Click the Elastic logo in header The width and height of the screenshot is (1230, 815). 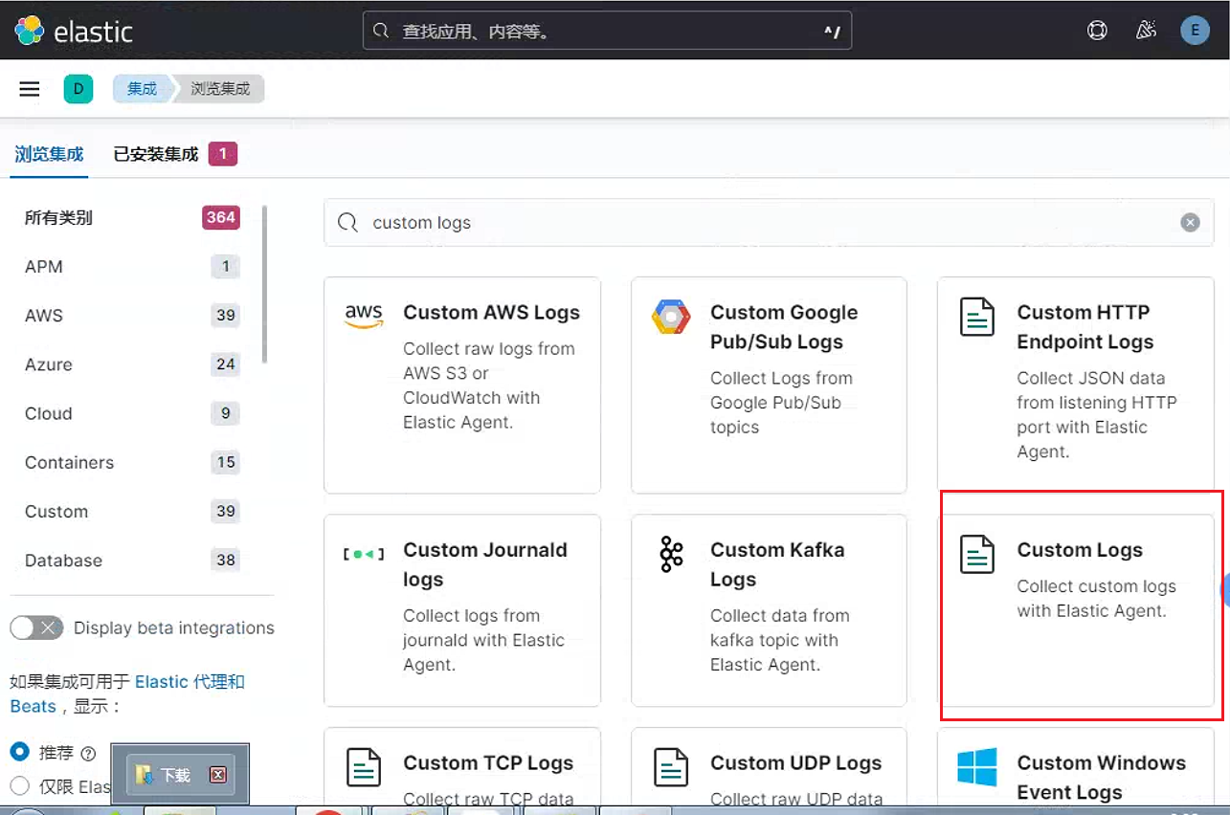(75, 31)
